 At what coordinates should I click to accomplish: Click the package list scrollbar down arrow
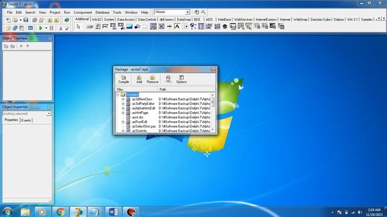[x=212, y=130]
